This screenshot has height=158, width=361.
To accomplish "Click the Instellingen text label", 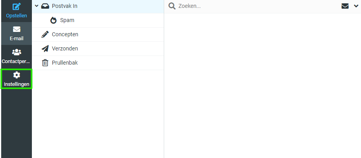I will pos(17,84).
